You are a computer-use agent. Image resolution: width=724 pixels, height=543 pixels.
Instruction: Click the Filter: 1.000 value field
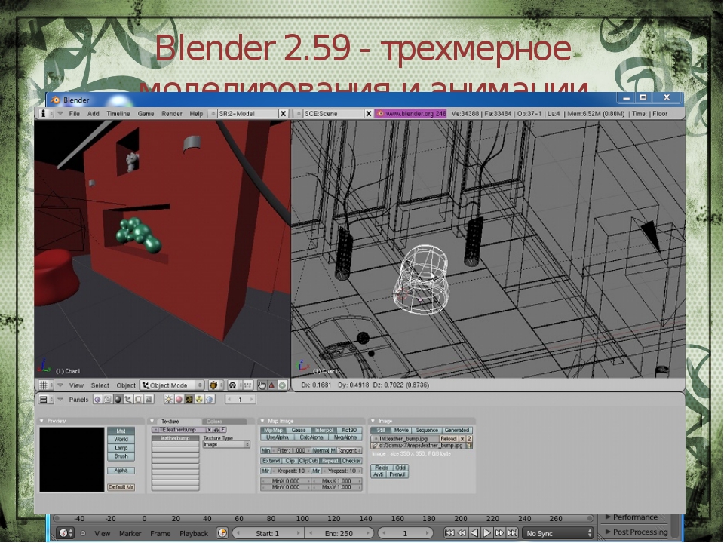coord(291,450)
